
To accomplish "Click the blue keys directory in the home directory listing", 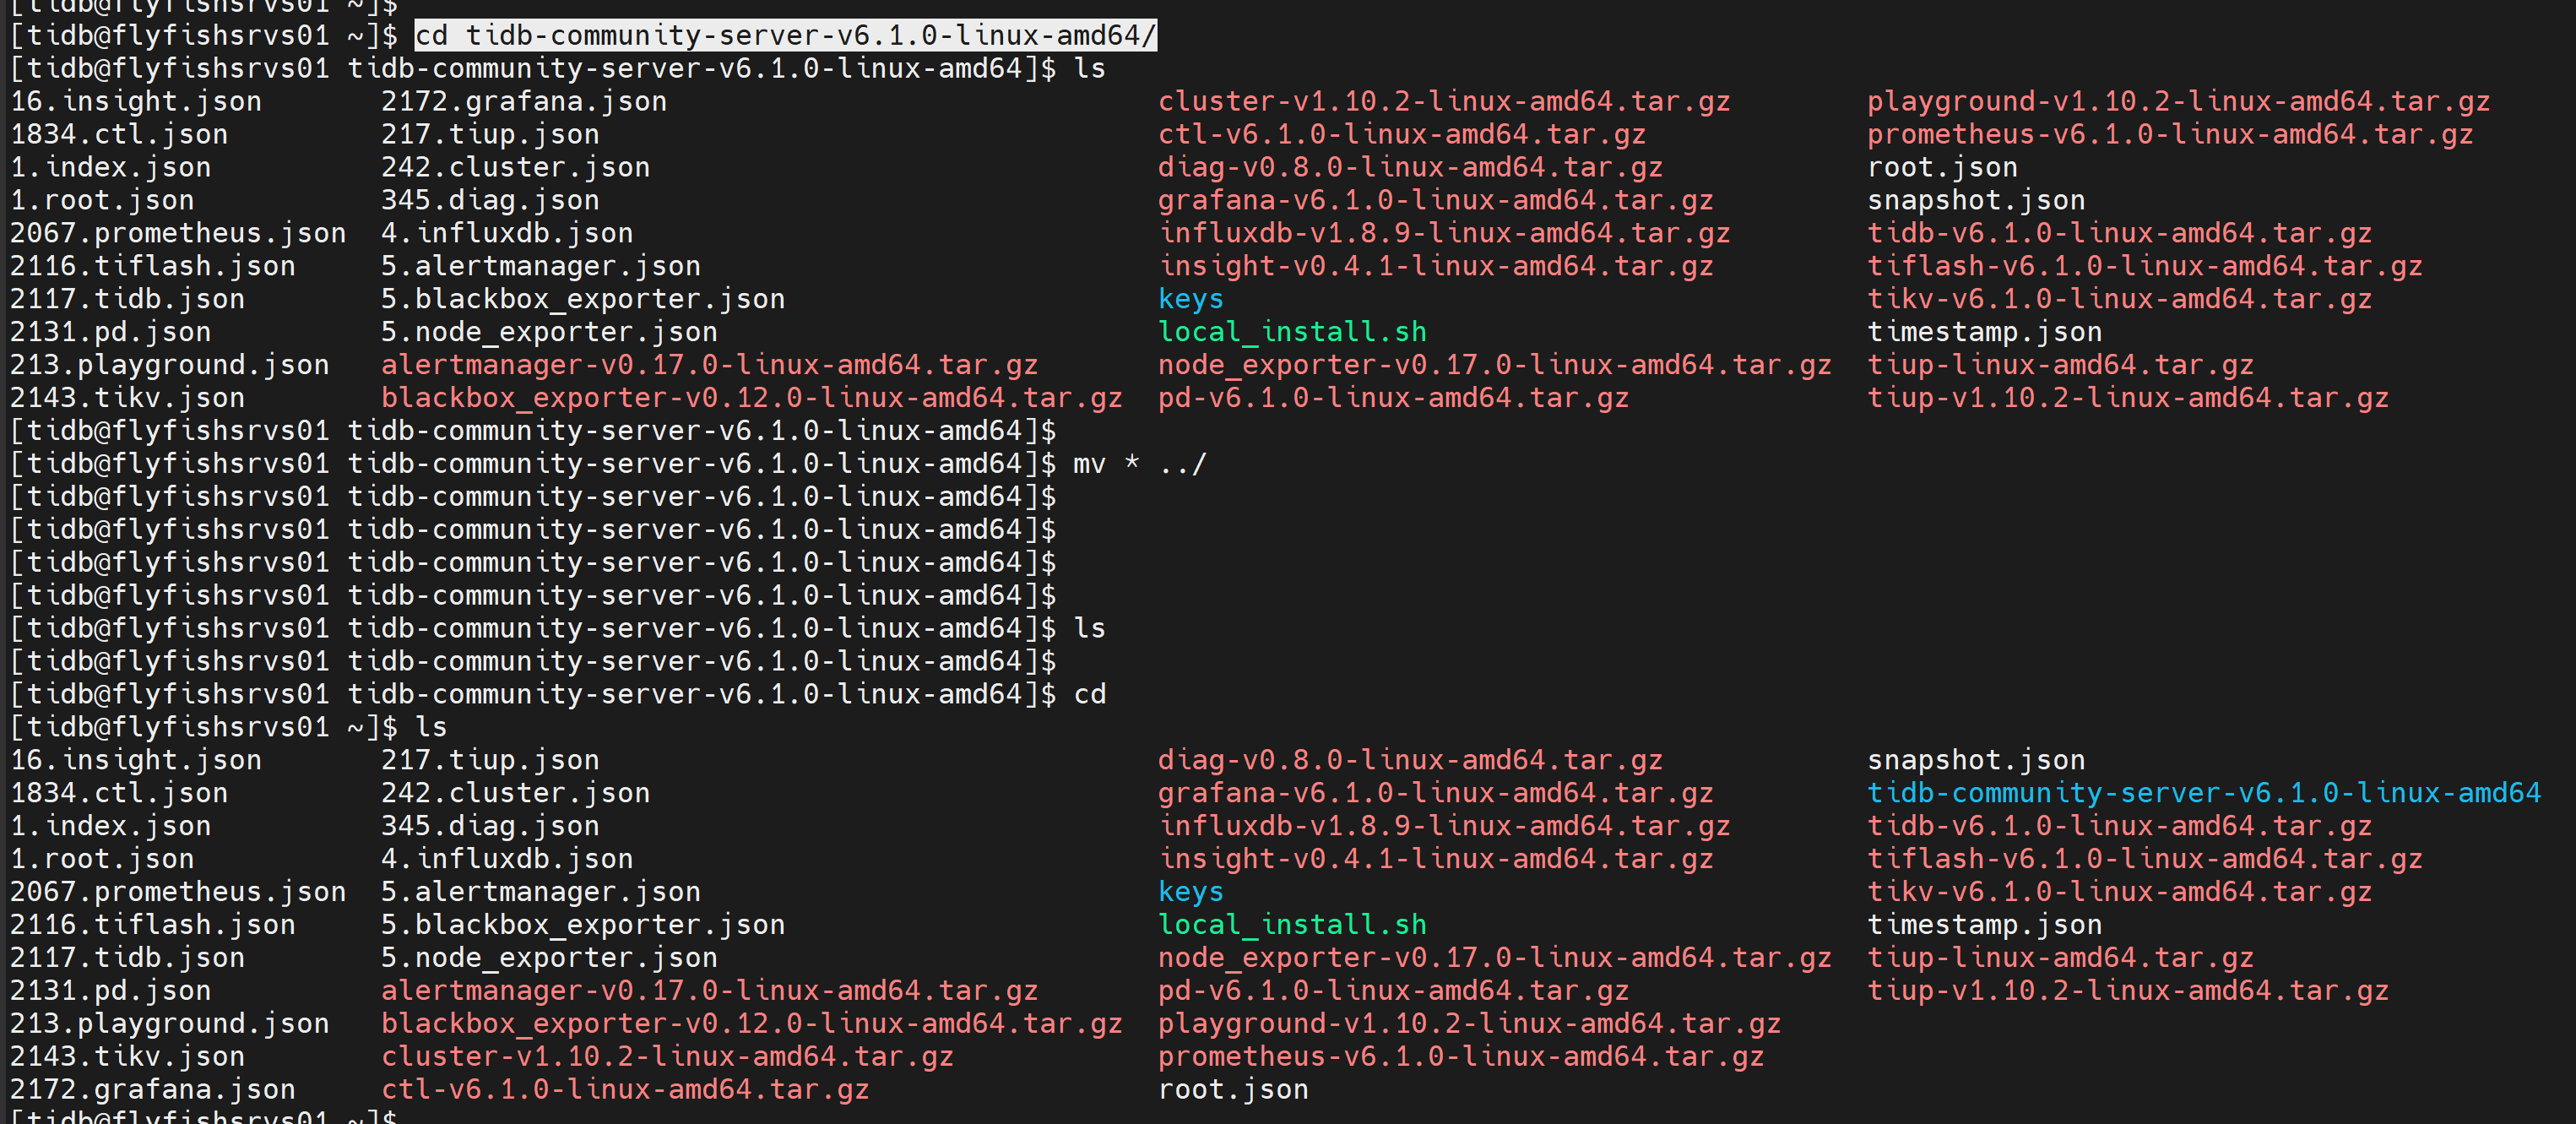I will pyautogui.click(x=1191, y=892).
